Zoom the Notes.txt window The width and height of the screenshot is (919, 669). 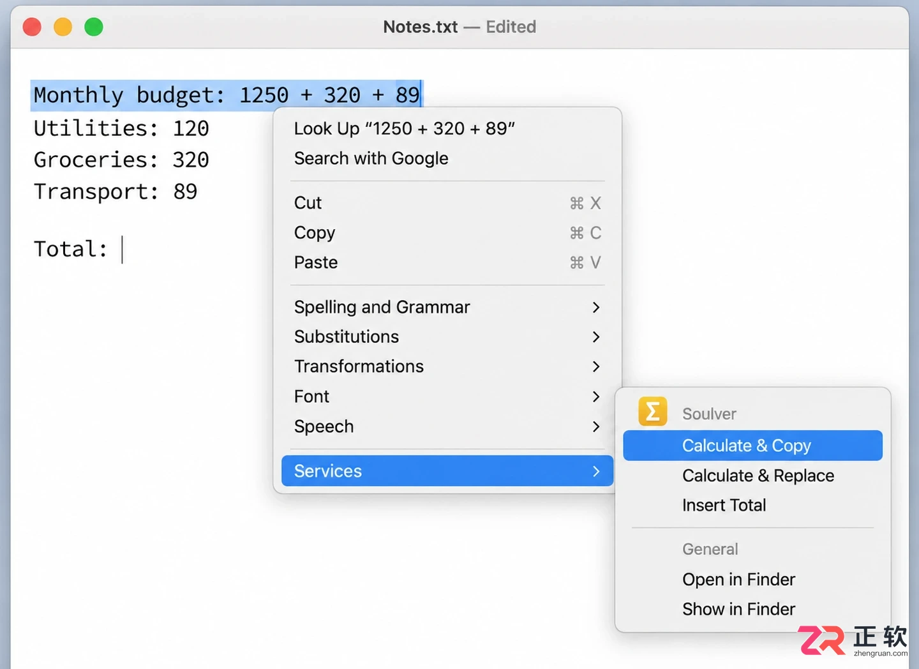94,27
